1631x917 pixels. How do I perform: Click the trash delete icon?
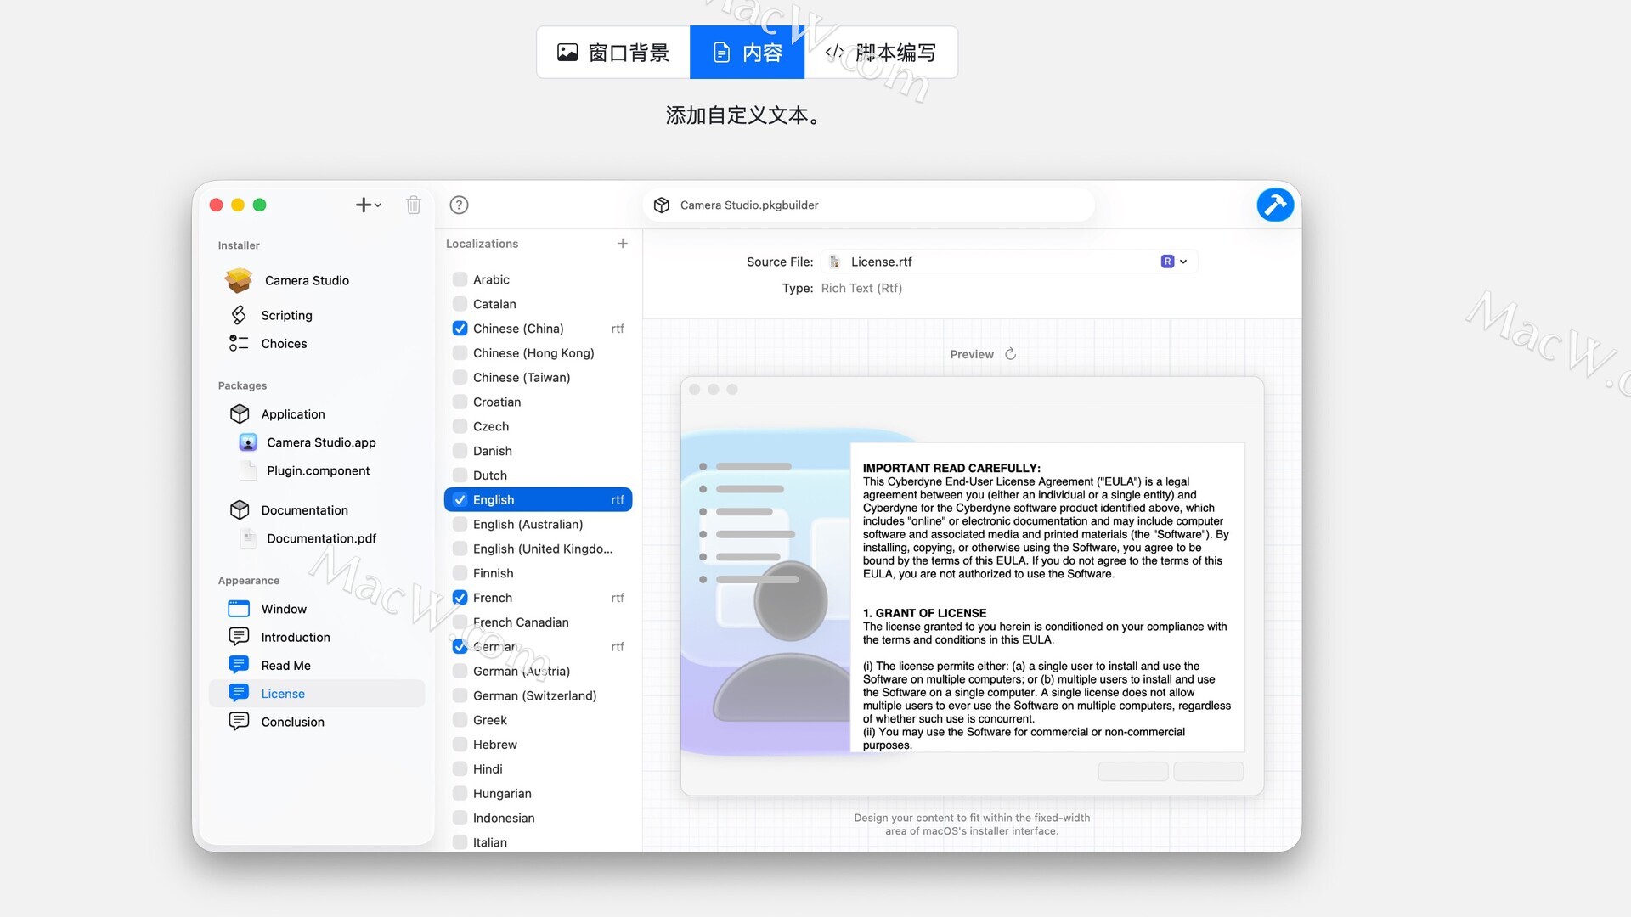tap(414, 205)
